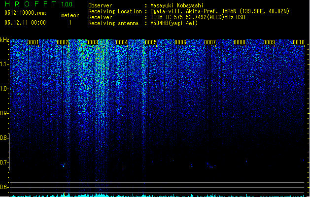Screen dimensions: 310x197
Task: Click the 1.0 kHz axis tick label
Action: click(x=4, y=89)
